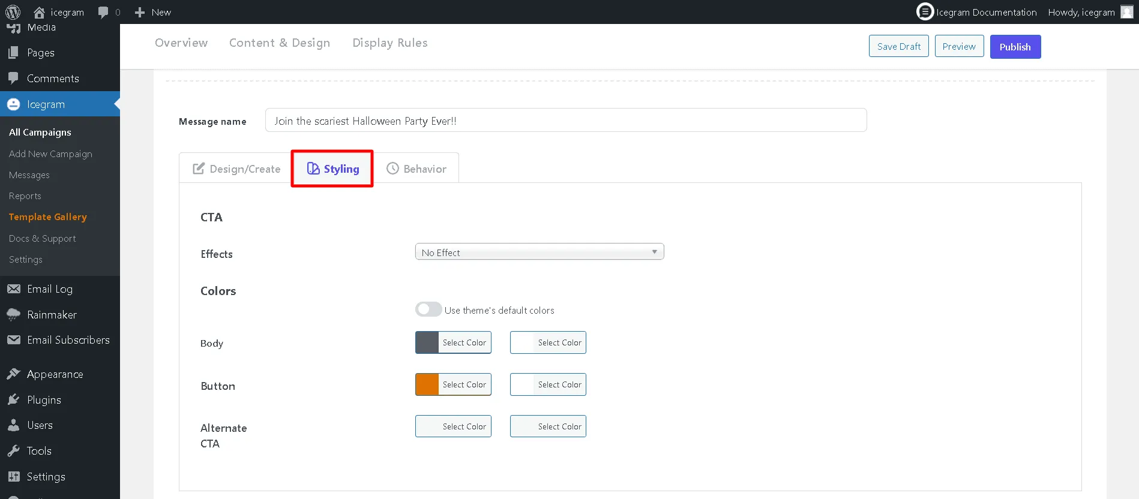Open the user avatar in admin bar
Screen dimensions: 1139x499
point(1127,12)
